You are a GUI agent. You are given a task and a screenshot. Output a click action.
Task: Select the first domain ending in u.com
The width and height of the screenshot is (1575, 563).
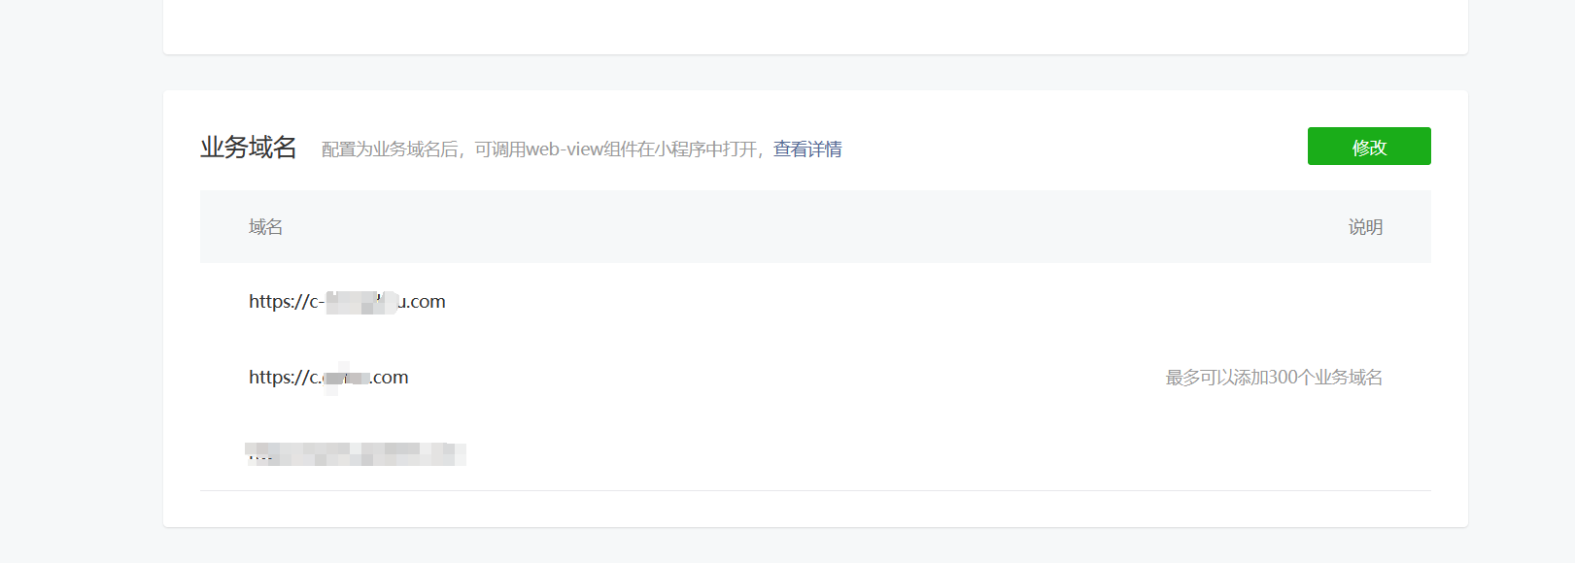click(347, 302)
